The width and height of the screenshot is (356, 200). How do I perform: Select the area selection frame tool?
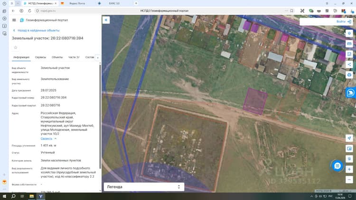349,54
